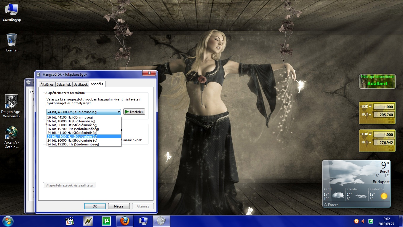Open the Lomtár recycle bin icon

coord(12,43)
